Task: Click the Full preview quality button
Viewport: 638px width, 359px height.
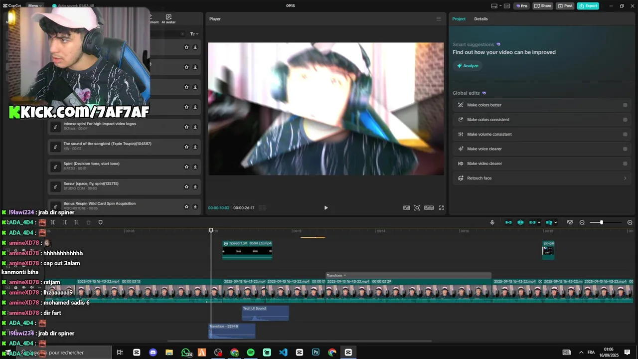Action: tap(407, 208)
